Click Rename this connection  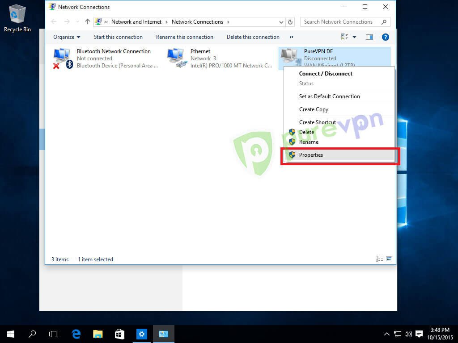185,37
